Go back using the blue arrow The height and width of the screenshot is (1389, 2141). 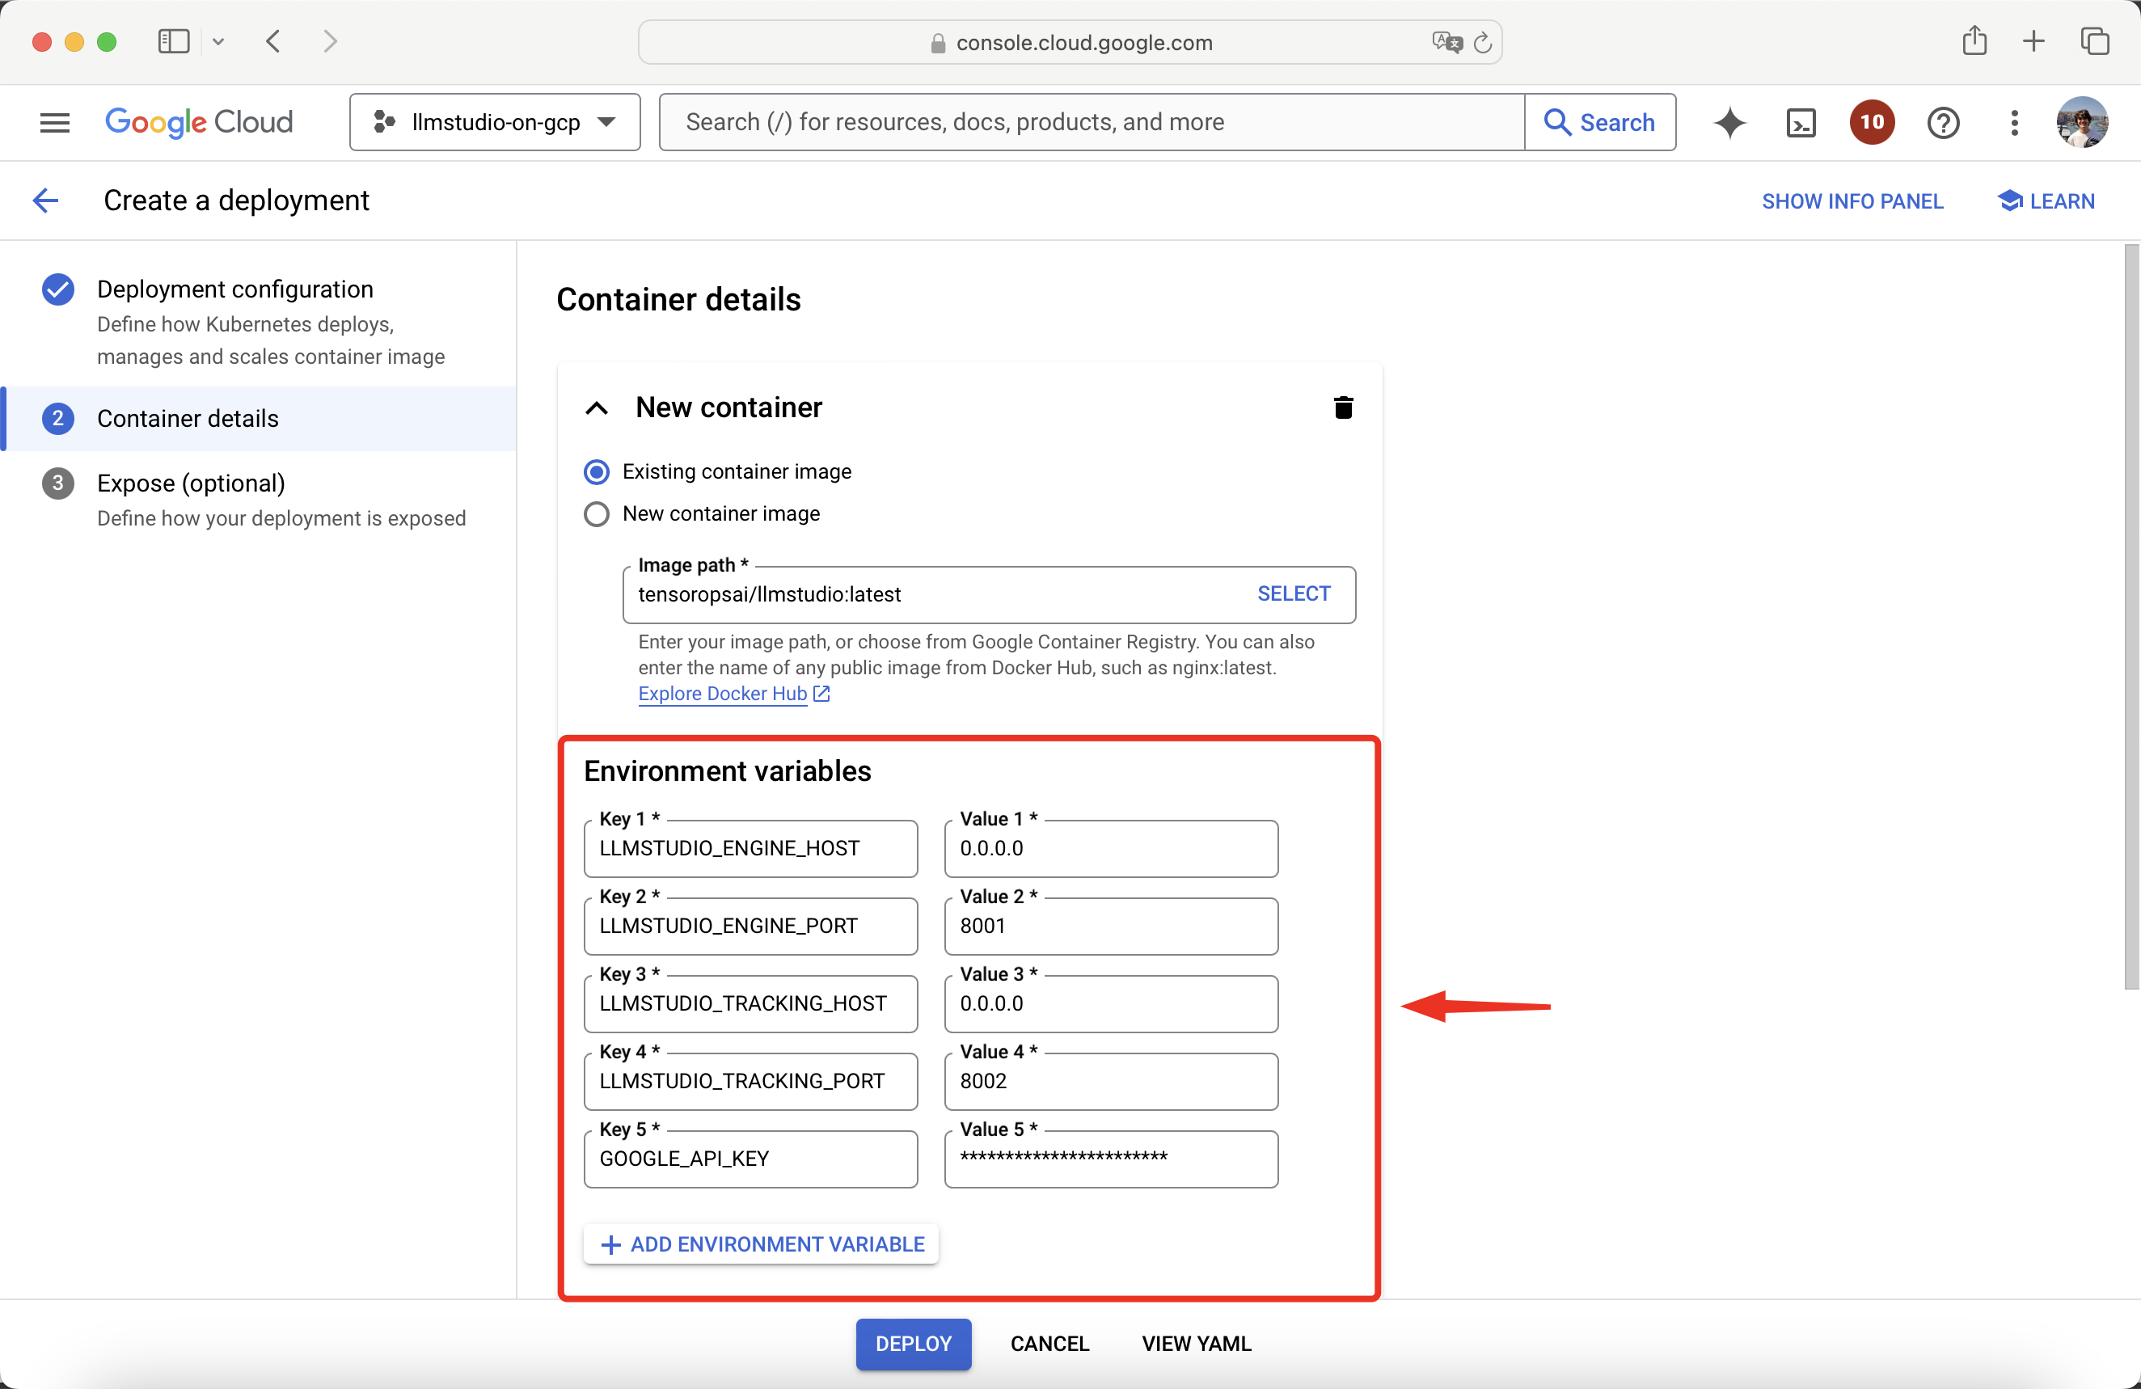pyautogui.click(x=45, y=201)
